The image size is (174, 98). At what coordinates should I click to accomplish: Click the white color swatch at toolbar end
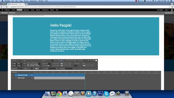[x=96, y=60]
